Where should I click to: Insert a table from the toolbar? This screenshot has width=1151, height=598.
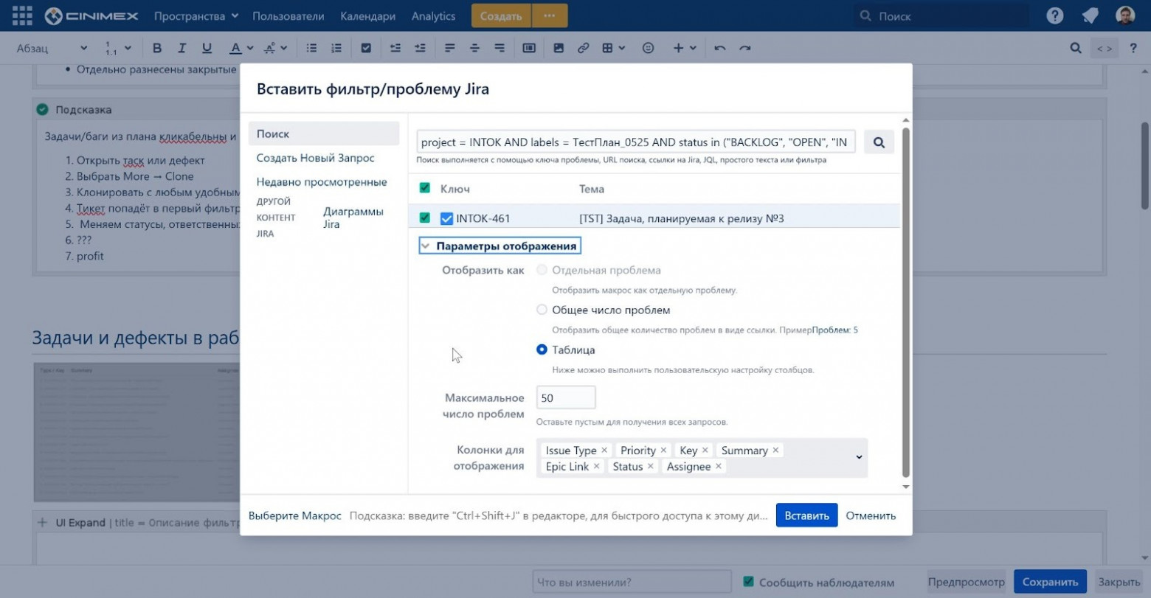pos(607,47)
